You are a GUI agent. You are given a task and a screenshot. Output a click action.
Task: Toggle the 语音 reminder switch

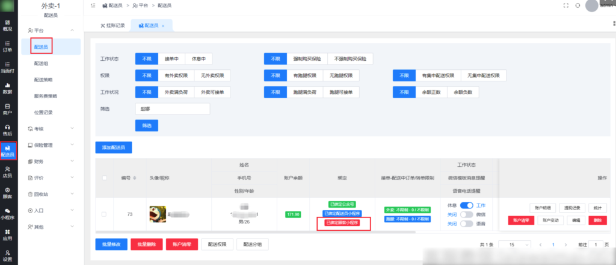[x=467, y=223]
